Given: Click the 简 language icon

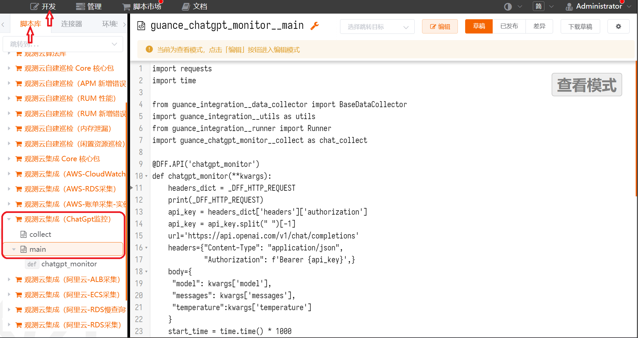Looking at the screenshot, I should [x=538, y=6].
